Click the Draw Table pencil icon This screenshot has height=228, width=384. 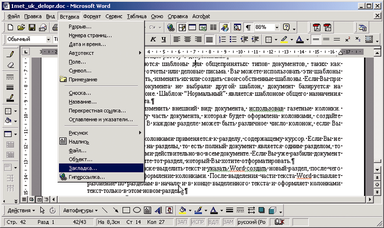coord(10,54)
